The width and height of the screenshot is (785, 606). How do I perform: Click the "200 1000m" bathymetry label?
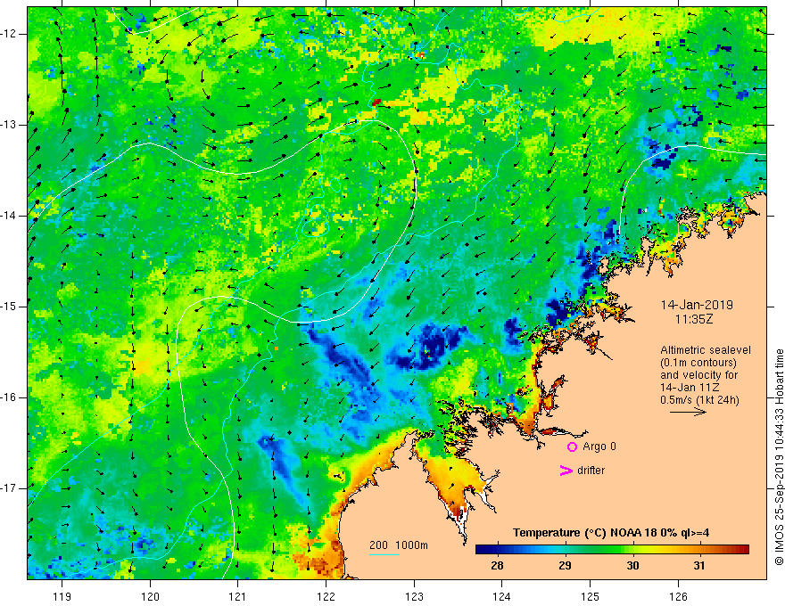[399, 545]
